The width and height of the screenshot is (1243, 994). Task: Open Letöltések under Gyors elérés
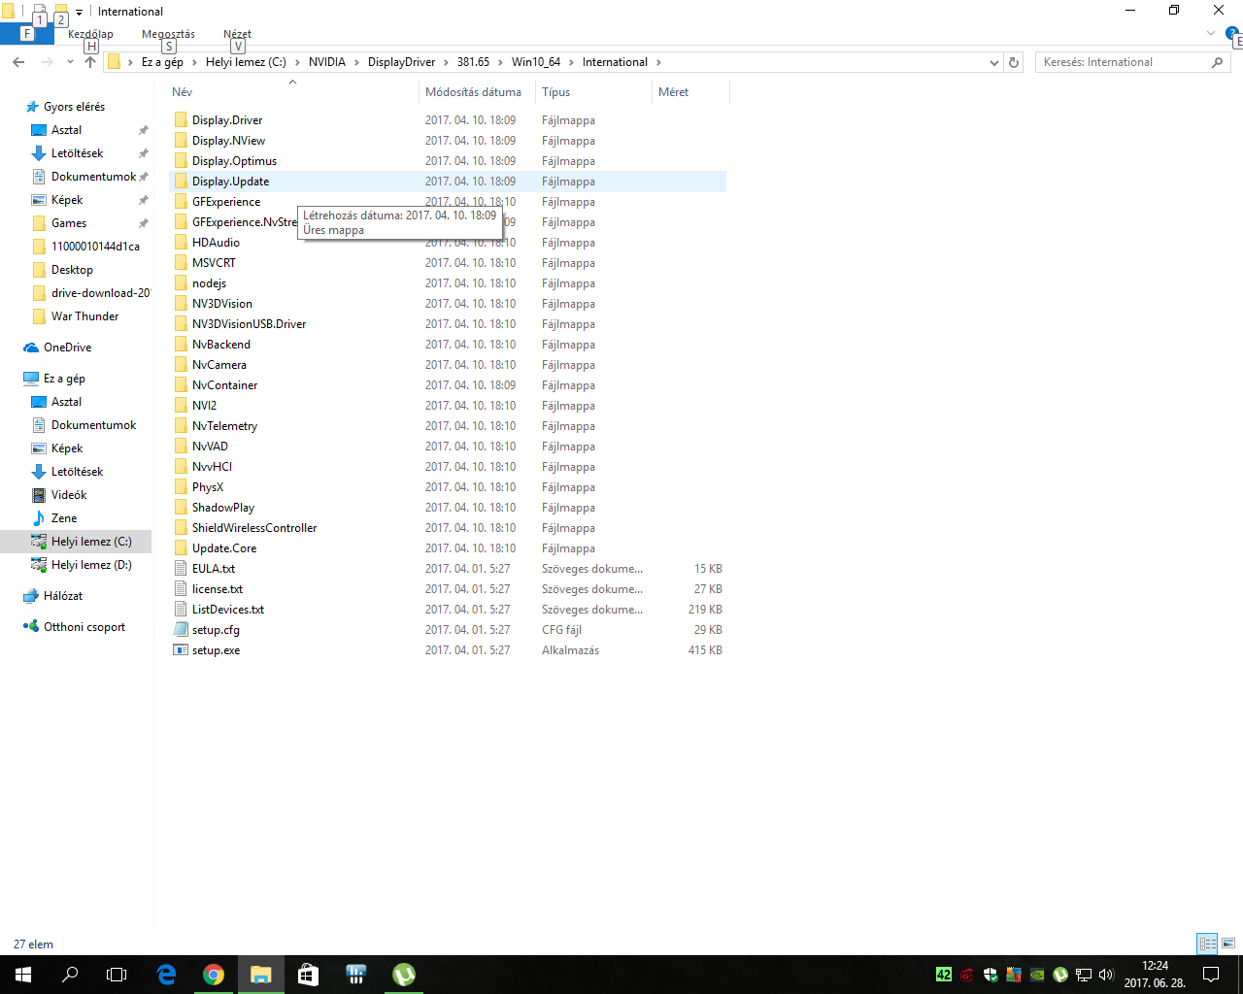click(77, 153)
